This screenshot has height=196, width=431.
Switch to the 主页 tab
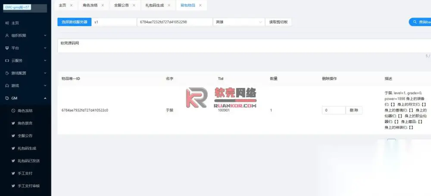pyautogui.click(x=62, y=5)
